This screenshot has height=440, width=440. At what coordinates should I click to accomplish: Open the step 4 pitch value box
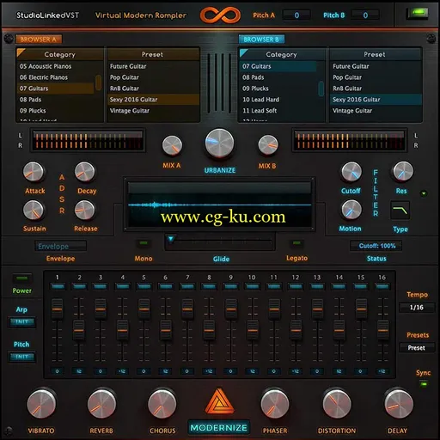tap(122, 371)
